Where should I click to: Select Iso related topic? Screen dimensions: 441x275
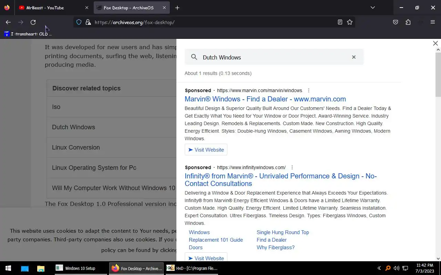[x=112, y=107]
